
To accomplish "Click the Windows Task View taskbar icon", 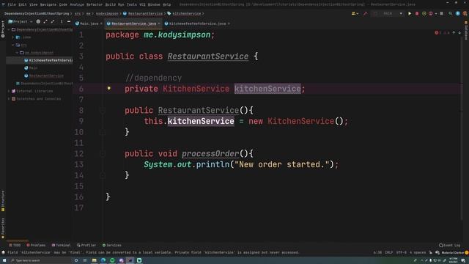I will (85, 260).
